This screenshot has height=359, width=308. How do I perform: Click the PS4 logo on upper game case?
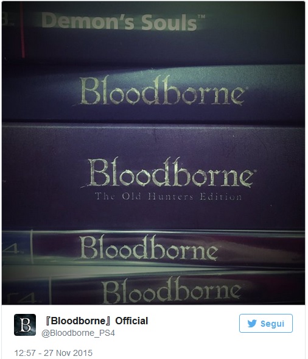point(12,249)
